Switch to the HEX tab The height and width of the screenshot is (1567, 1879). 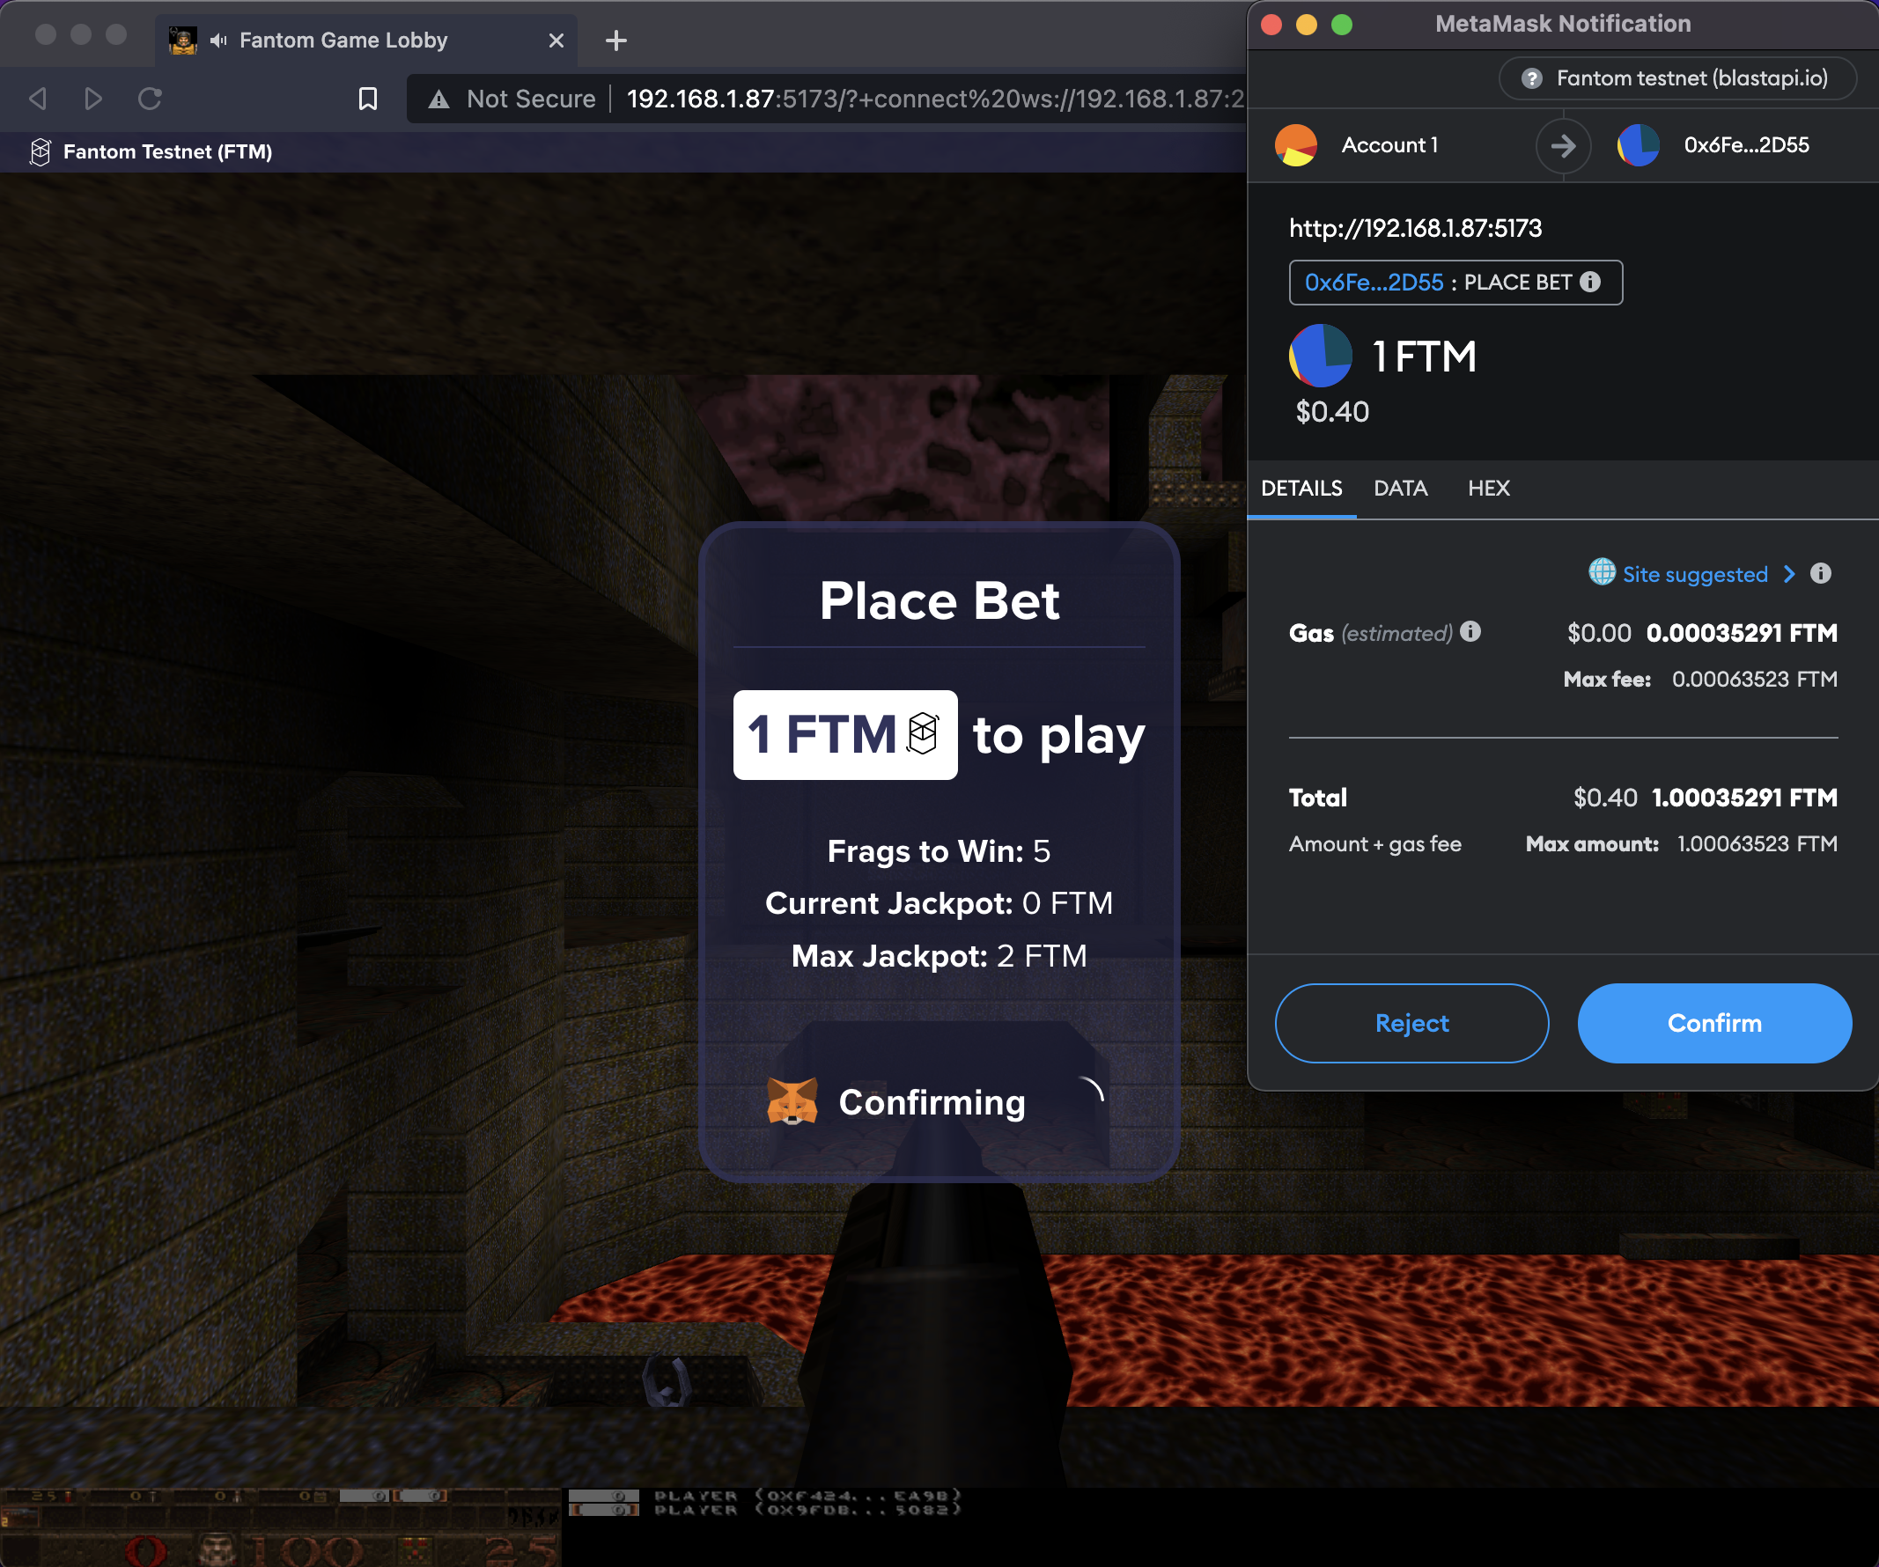1488,489
